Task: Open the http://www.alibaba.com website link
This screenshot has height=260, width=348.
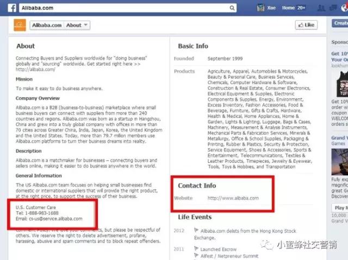Action: click(233, 198)
